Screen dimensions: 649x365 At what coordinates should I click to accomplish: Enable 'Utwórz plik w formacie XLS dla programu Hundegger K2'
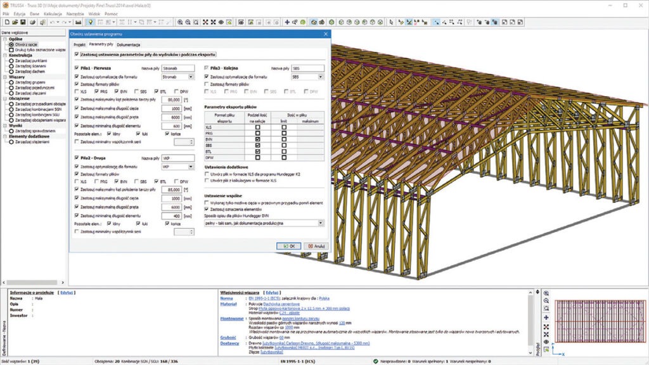207,174
